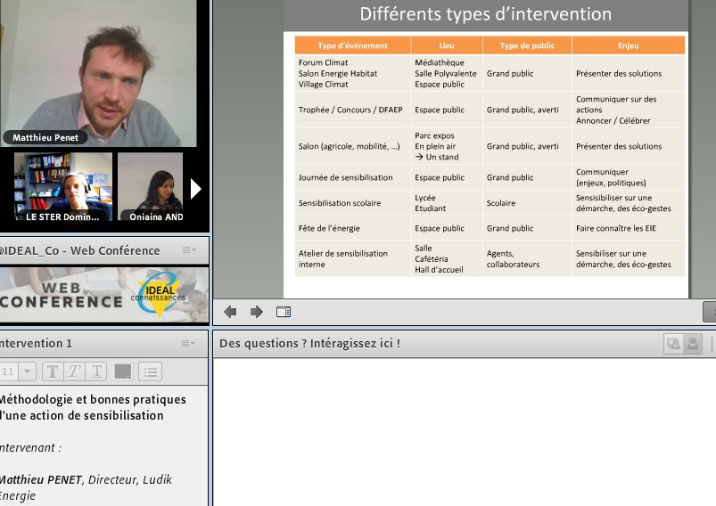Click the 'Type de public' column header
Screen dimensions: 716x506
[x=527, y=45]
